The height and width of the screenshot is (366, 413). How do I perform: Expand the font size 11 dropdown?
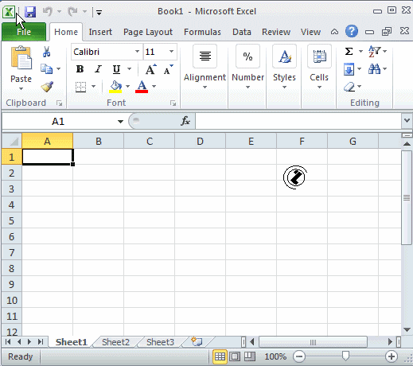[x=171, y=52]
